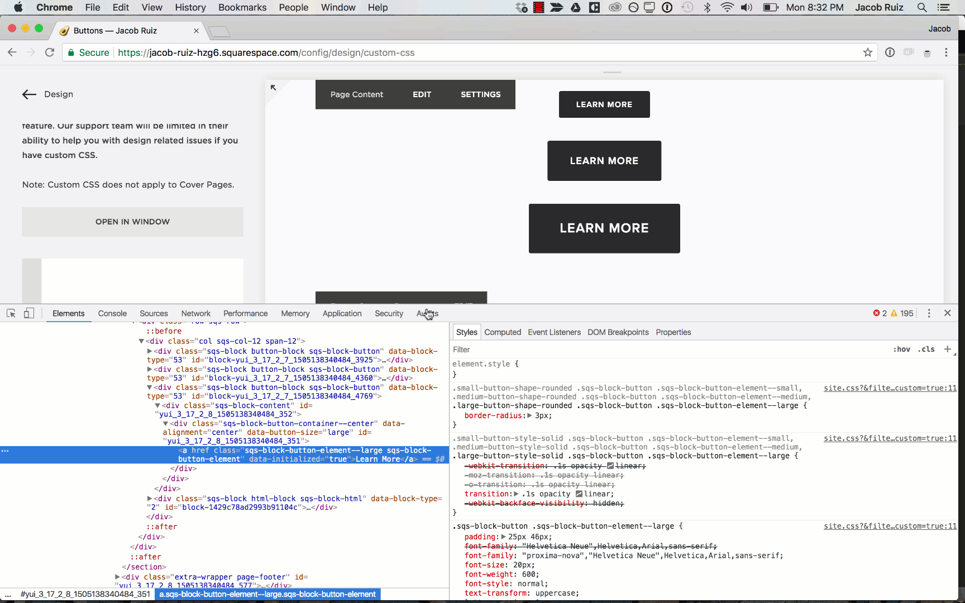Open the Network tab
The height and width of the screenshot is (603, 965).
(x=195, y=313)
